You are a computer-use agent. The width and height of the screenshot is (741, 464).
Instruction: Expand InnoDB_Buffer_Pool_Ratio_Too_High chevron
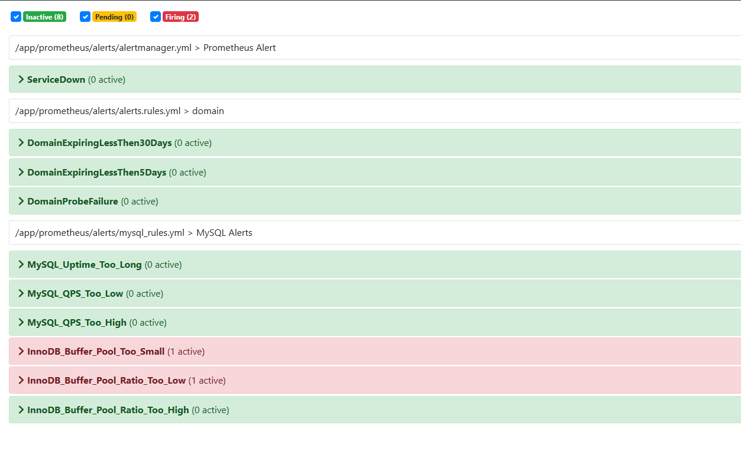click(21, 410)
